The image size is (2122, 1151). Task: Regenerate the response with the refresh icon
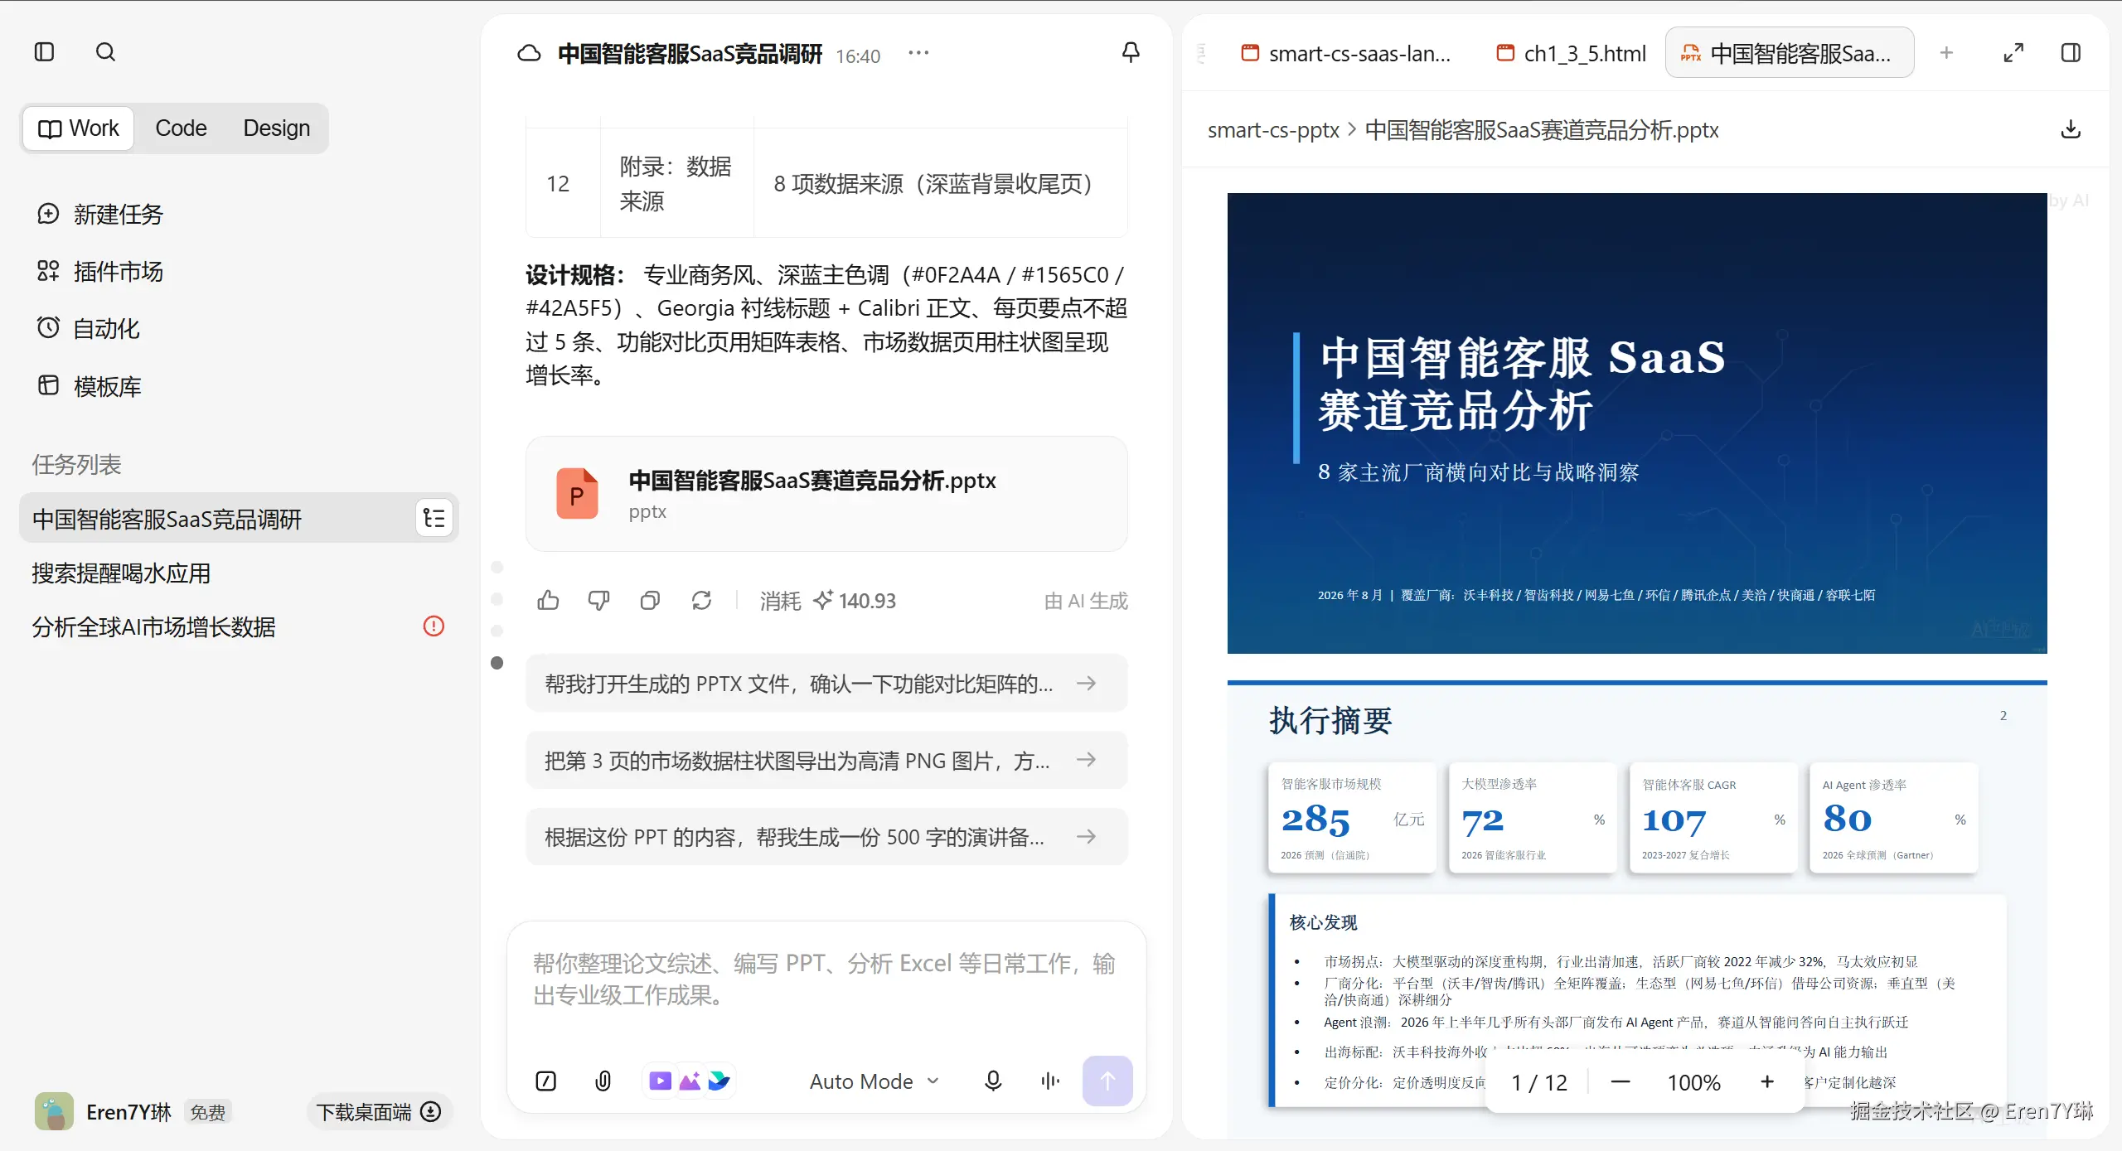point(701,601)
